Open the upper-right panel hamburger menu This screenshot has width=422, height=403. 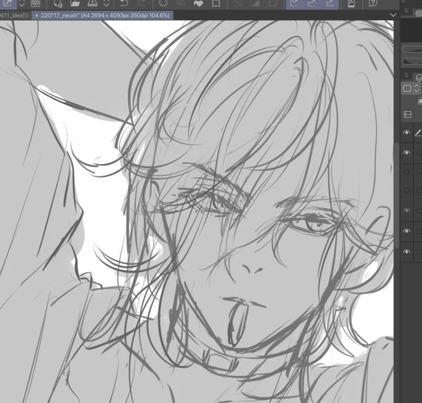pyautogui.click(x=406, y=11)
